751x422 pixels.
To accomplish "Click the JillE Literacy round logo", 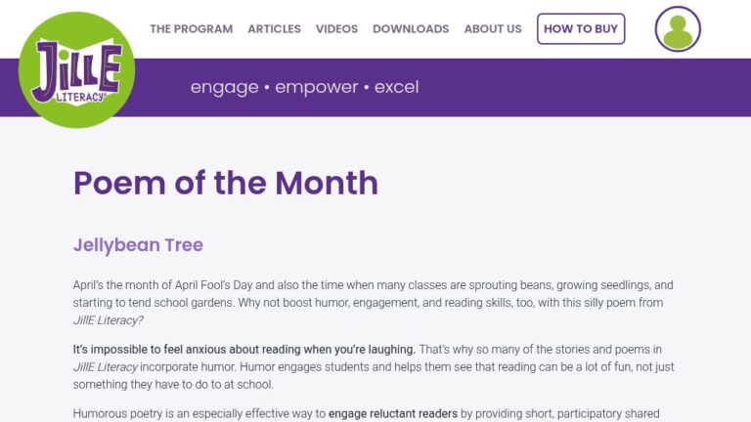I will point(76,70).
